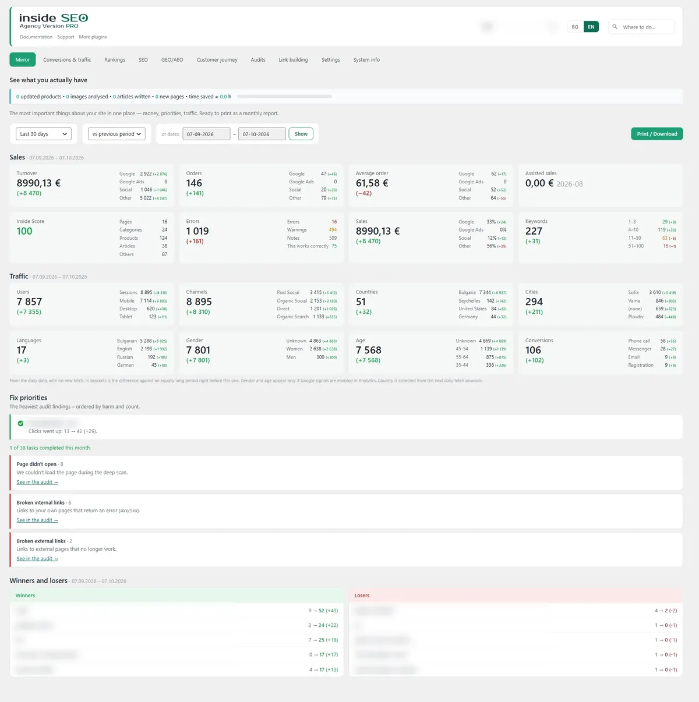Click Print / Download button
The image size is (699, 702).
pos(656,134)
